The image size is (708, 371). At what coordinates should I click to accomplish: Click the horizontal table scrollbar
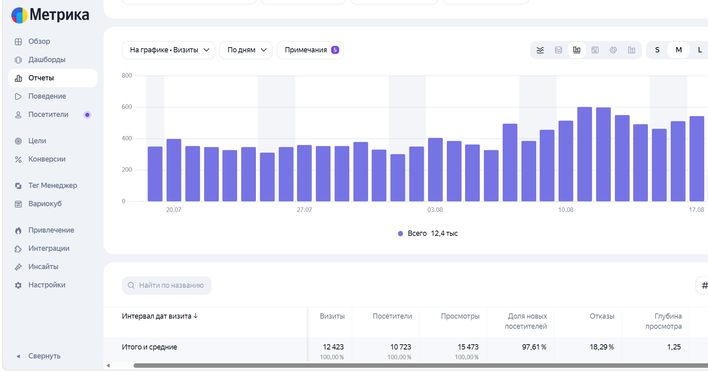coord(420,365)
